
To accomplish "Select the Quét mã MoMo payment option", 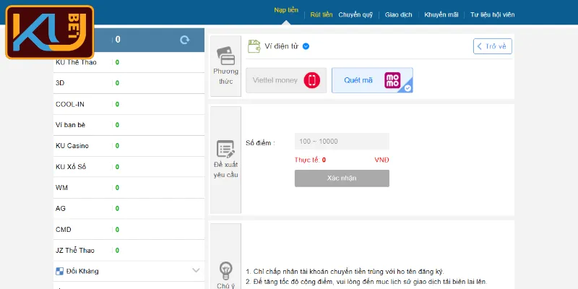I will click(372, 80).
